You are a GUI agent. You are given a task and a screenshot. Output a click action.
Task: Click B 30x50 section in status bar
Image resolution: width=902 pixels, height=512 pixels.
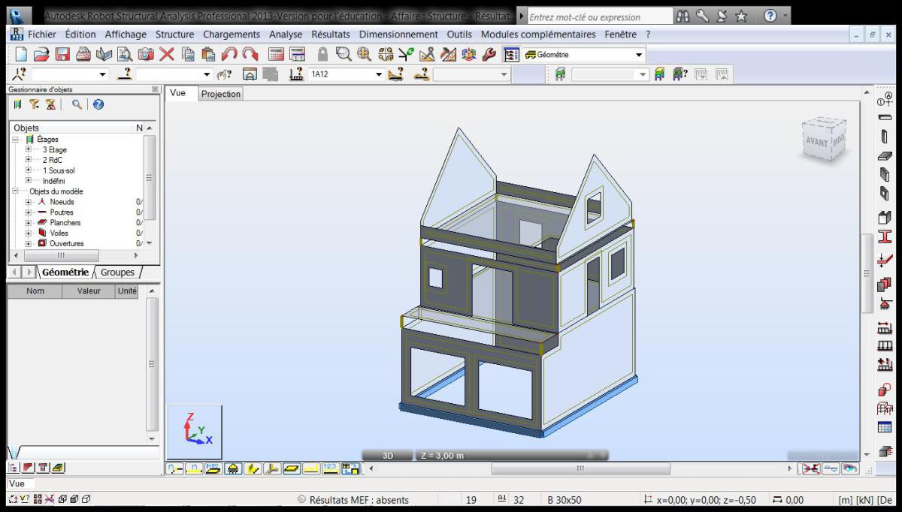coord(564,500)
